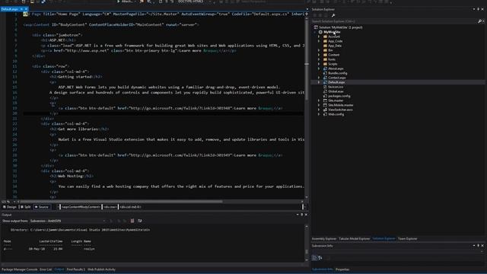Toggle word wrap icon in Output toolbar
Viewport: 487px width, 274px height.
click(x=140, y=221)
